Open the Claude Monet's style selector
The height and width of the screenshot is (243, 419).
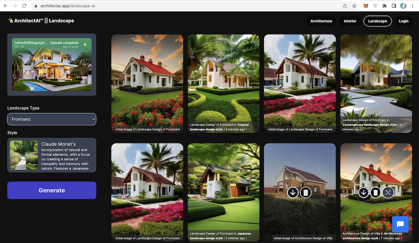point(52,155)
